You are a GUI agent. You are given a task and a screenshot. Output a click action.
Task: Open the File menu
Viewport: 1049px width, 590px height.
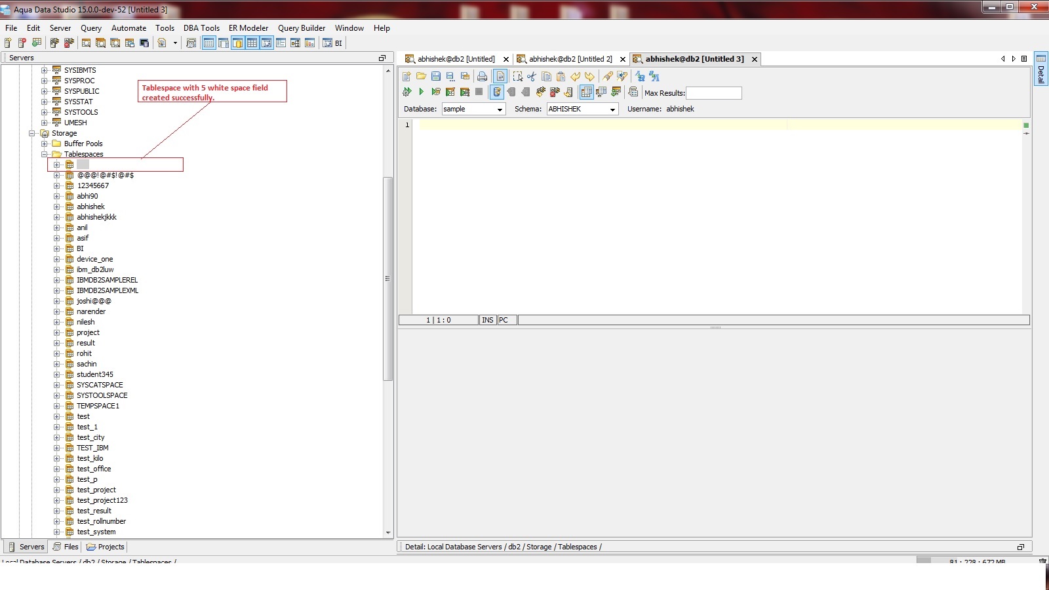click(x=11, y=28)
